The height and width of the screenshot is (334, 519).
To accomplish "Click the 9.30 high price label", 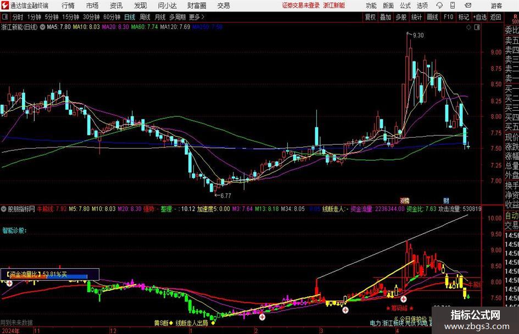I will pos(418,35).
